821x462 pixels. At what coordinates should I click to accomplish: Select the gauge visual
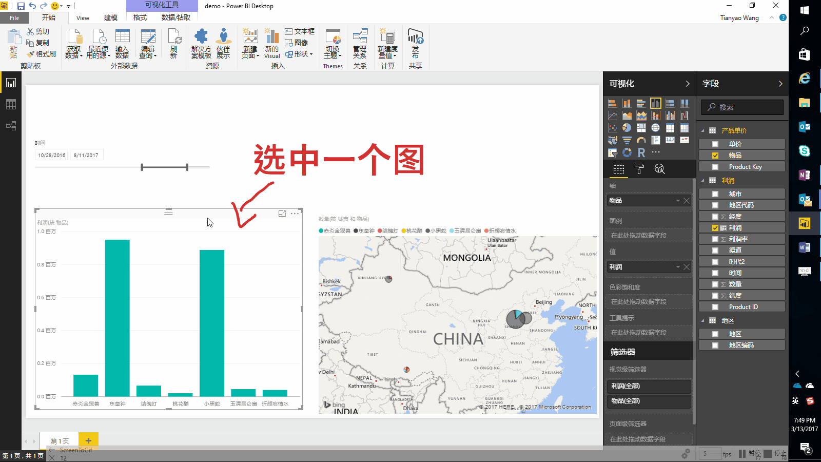pos(641,140)
